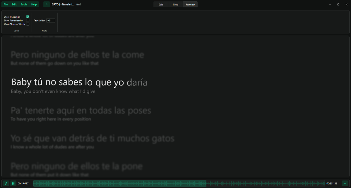Open the Tools menu
Image resolution: width=351 pixels, height=188 pixels.
point(24,4)
